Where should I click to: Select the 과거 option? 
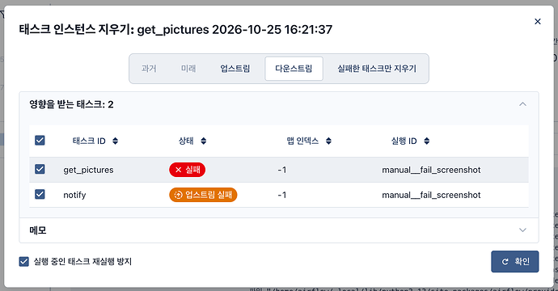point(149,68)
